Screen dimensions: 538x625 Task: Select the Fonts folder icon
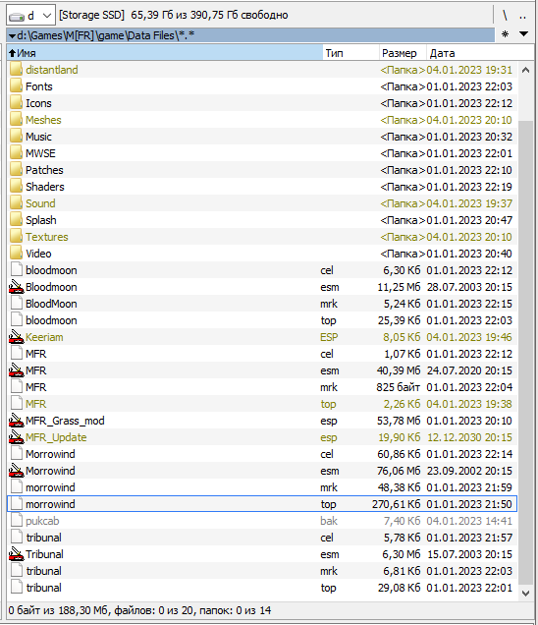pos(16,86)
